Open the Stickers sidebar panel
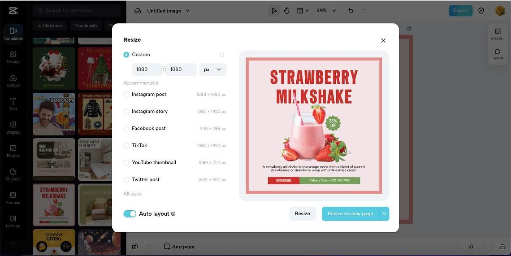This screenshot has width=511, height=256. pos(13,174)
